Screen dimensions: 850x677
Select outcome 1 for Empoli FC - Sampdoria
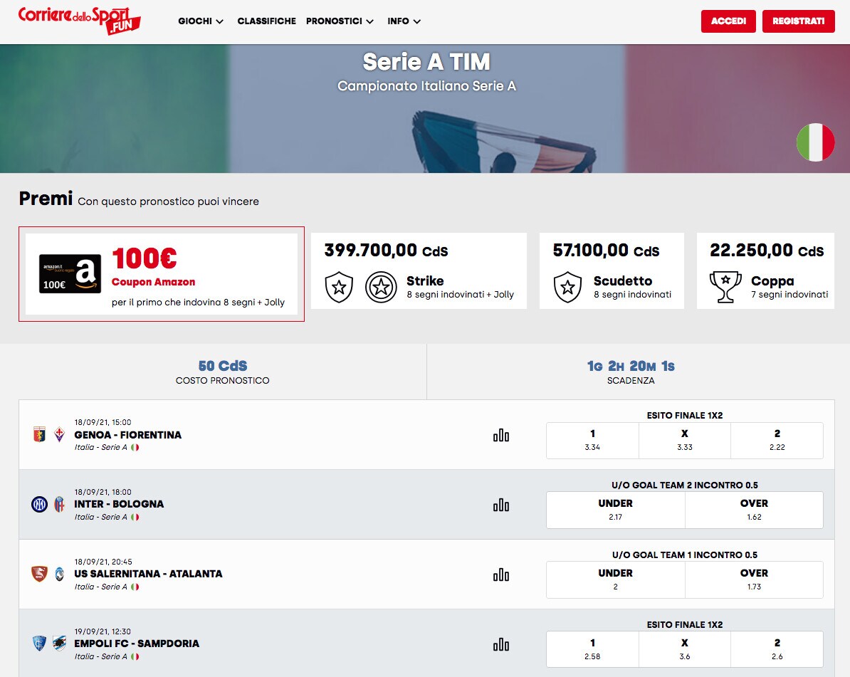[x=592, y=649]
